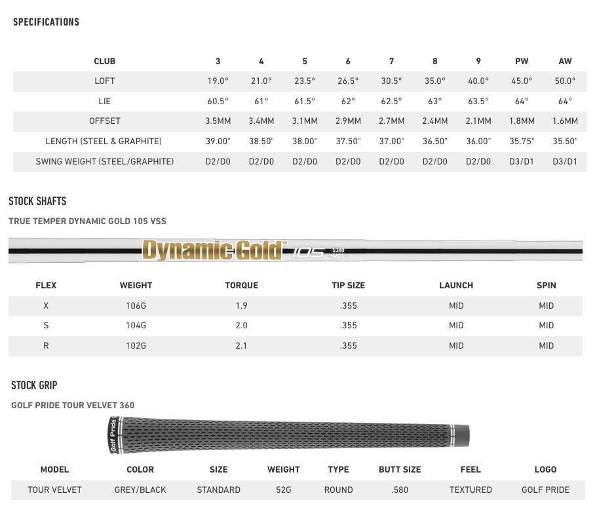Click lie value 63.5°
This screenshot has height=521, width=597.
click(478, 102)
